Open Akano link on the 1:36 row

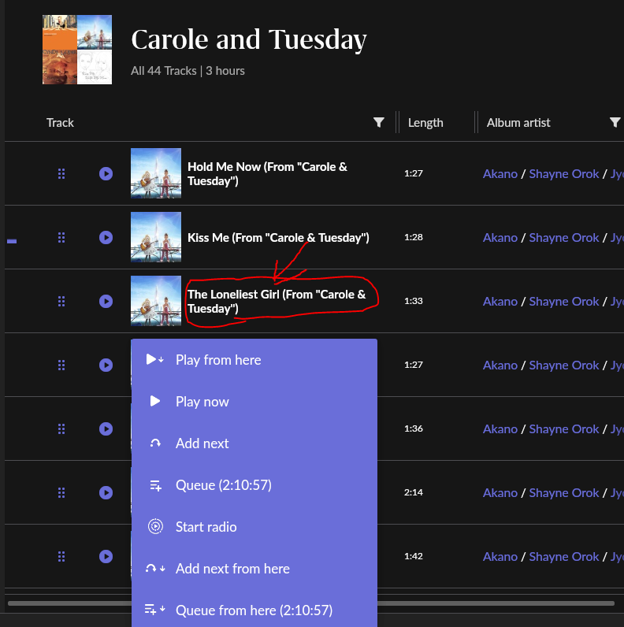click(500, 429)
